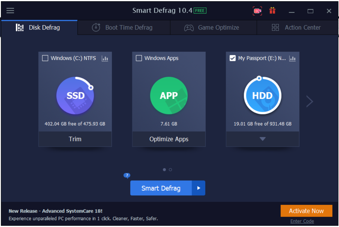Open disk map chart for My Passport (E:)

tap(292, 58)
